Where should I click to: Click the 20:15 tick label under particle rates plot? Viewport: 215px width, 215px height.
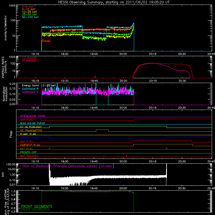[x=153, y=81]
